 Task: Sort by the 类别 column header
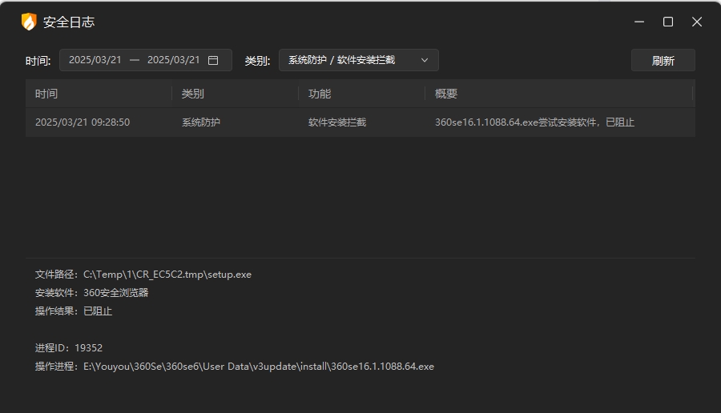193,94
